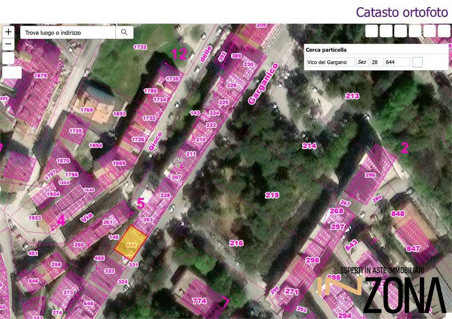The width and height of the screenshot is (452, 319).
Task: Click parcel label 307
Action: [x=176, y=177]
